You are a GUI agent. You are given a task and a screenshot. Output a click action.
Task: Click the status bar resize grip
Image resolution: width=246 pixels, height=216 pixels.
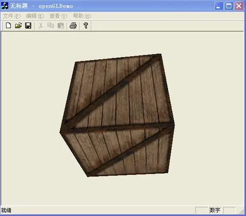[241, 211]
